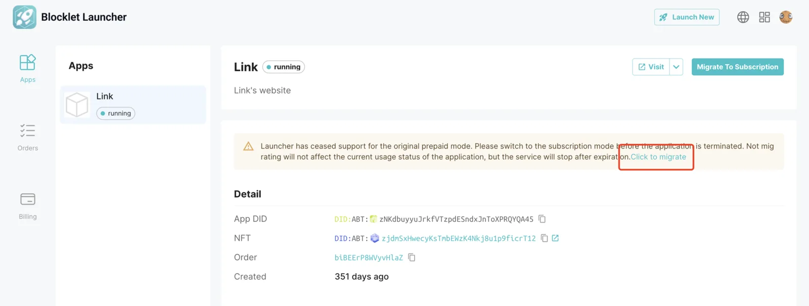Viewport: 809px width, 306px height.
Task: Click the Visit button
Action: click(651, 67)
